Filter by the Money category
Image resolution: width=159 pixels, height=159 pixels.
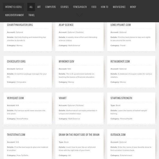point(133,7)
